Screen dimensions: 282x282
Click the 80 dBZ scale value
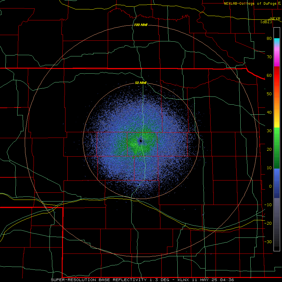click(x=269, y=39)
